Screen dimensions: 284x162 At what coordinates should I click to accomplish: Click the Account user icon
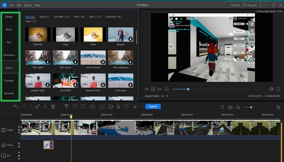click(x=245, y=5)
